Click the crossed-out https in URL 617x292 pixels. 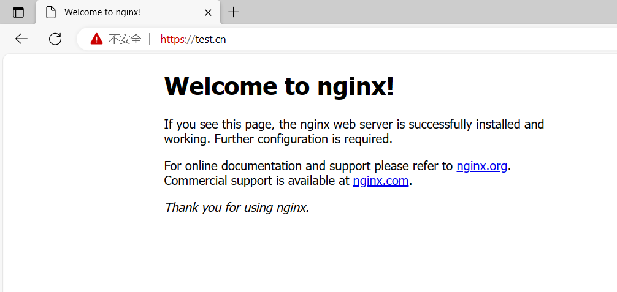(172, 39)
